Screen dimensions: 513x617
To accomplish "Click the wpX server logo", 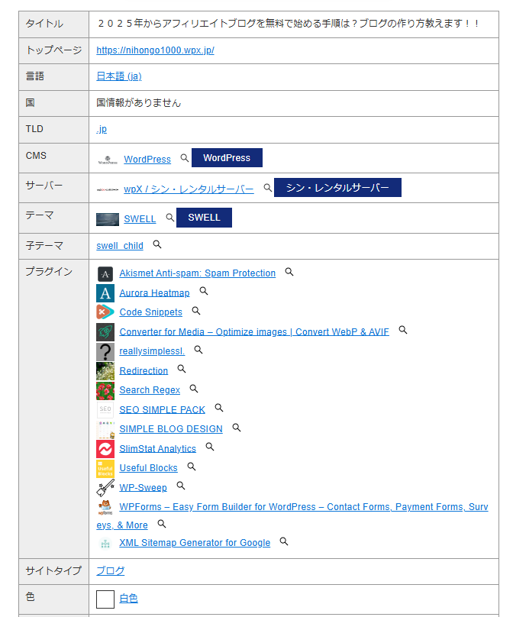I will [x=108, y=189].
